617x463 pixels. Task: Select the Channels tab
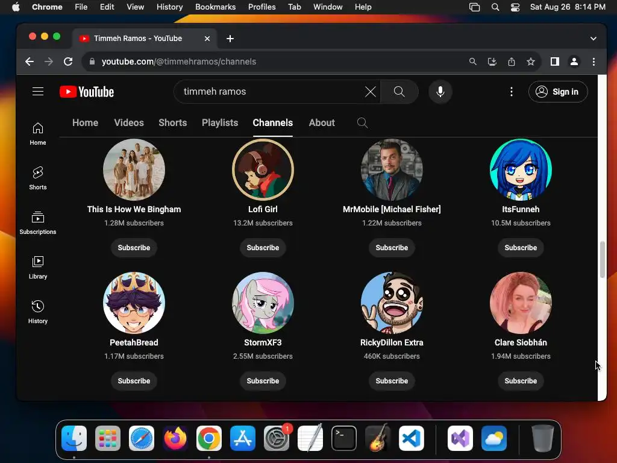[273, 123]
